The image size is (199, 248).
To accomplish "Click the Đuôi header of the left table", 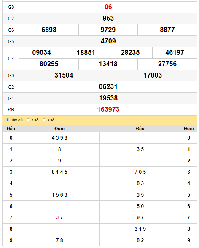I will [59, 129].
